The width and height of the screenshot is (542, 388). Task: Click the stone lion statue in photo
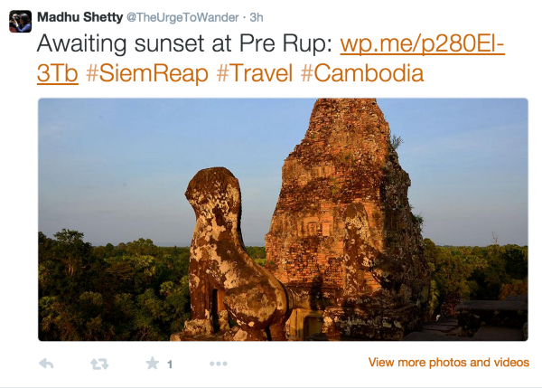click(221, 244)
